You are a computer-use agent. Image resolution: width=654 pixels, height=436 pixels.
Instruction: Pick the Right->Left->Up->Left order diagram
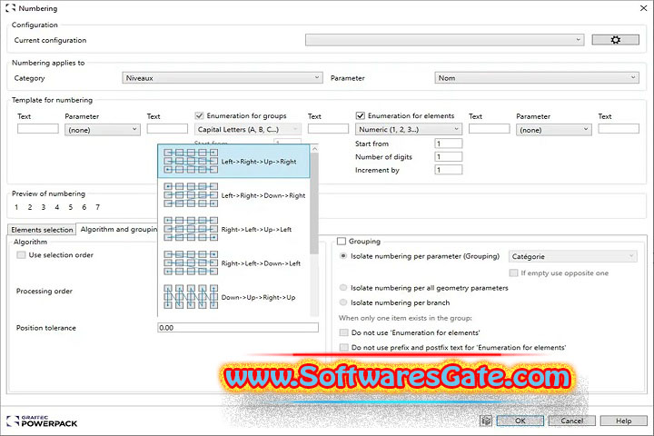coord(191,229)
